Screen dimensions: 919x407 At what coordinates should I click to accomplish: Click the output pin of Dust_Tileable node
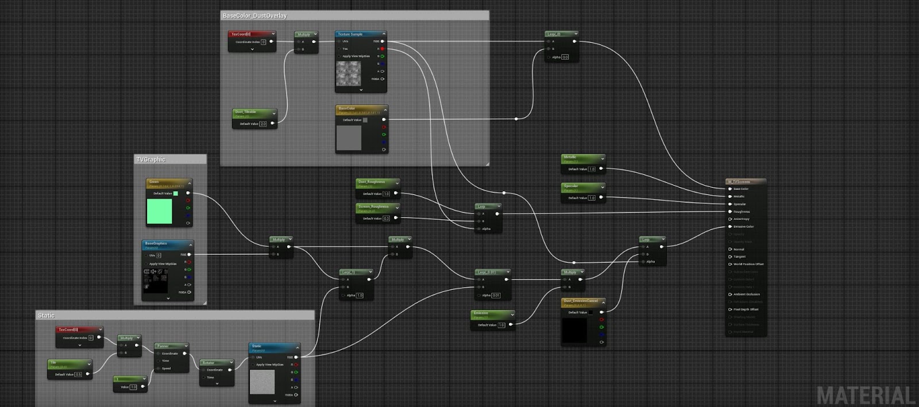[272, 123]
